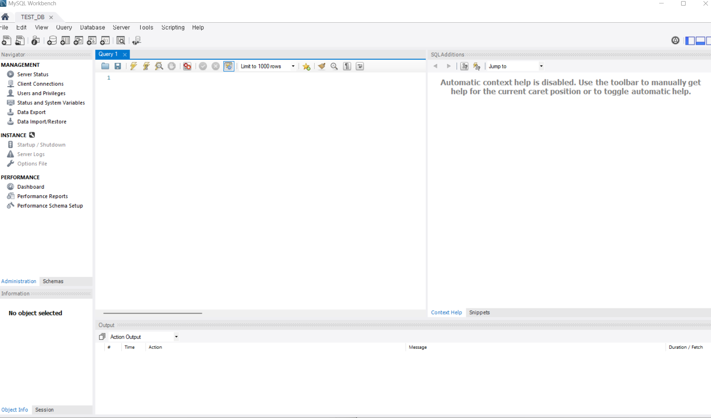Switch to the Session tab
Image resolution: width=711 pixels, height=418 pixels.
coord(44,410)
